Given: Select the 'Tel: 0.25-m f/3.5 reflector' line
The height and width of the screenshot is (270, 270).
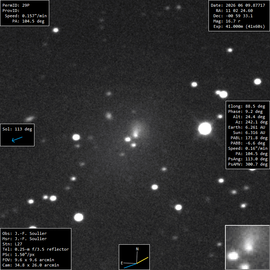Looking at the screenshot, I should pyautogui.click(x=36, y=249).
